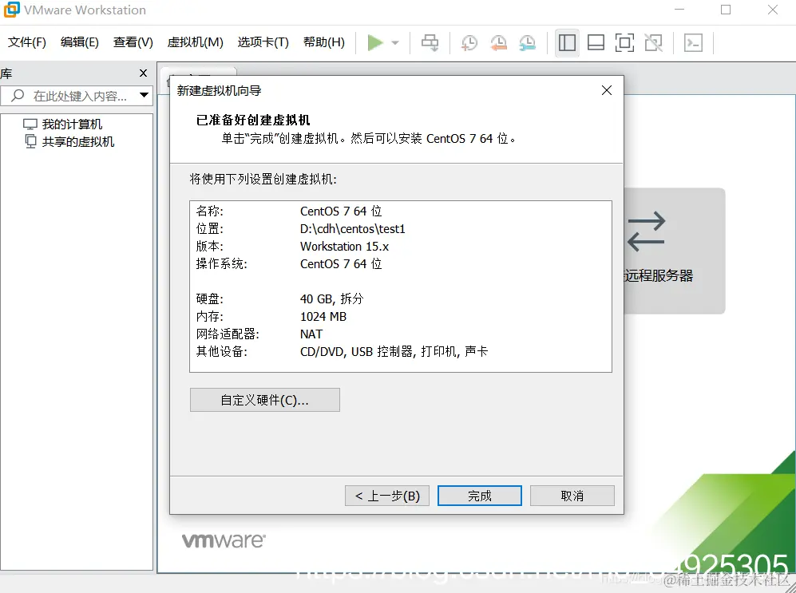This screenshot has height=593, width=796.
Task: Open the Snapshot Manager icon
Action: pos(528,43)
